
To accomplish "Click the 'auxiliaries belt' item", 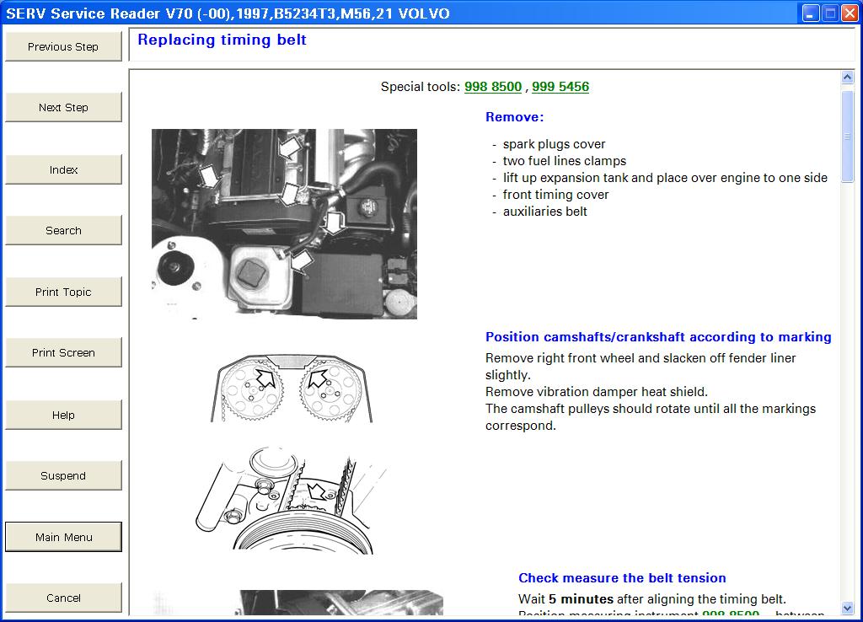I will click(545, 212).
